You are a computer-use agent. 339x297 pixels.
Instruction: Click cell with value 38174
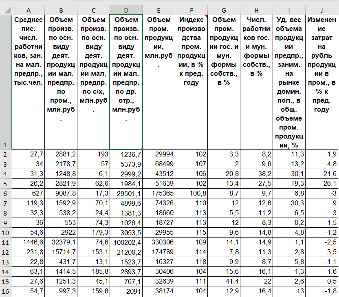(158, 291)
